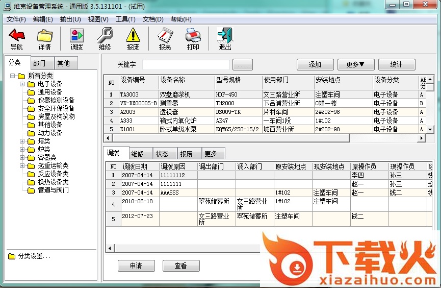
Task: Open the 报表 report toolbar icon
Action: coord(165,36)
